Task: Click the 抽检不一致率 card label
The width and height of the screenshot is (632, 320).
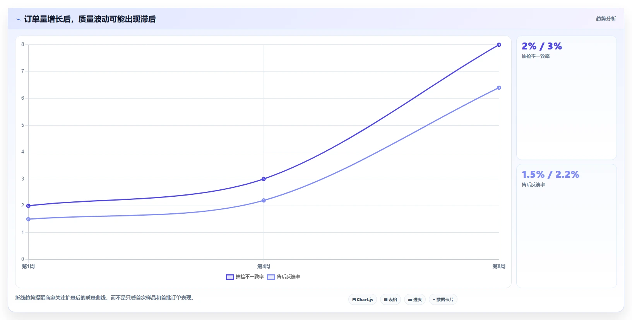Action: (x=535, y=56)
